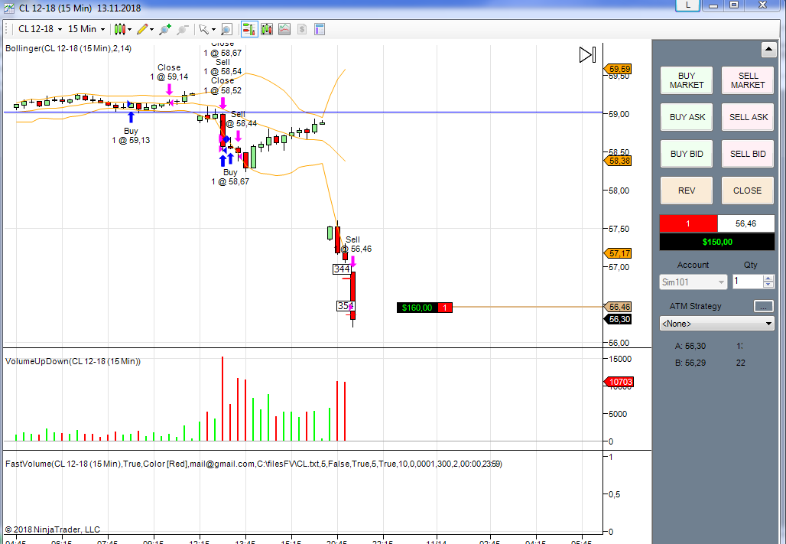The height and width of the screenshot is (544, 786).
Task: Select the FastVolume indicator label
Action: [254, 464]
